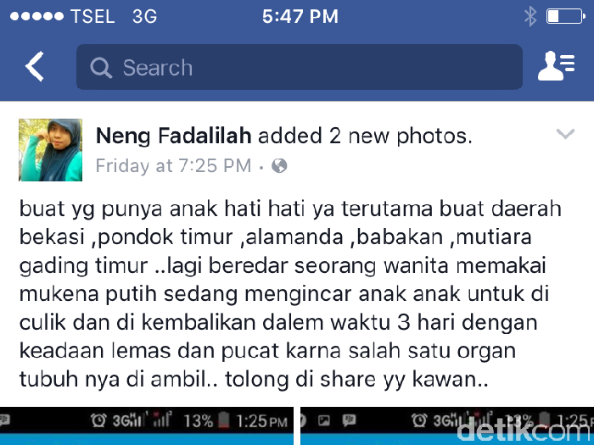This screenshot has height=445, width=594.
Task: Tap the post text starting 'buat yg punya'
Action: 290,294
